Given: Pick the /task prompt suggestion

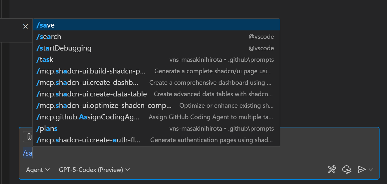Looking at the screenshot, I should [156, 60].
